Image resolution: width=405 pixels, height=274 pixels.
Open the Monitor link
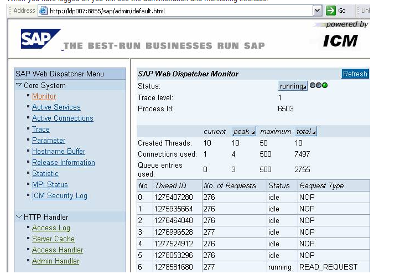[x=44, y=96]
